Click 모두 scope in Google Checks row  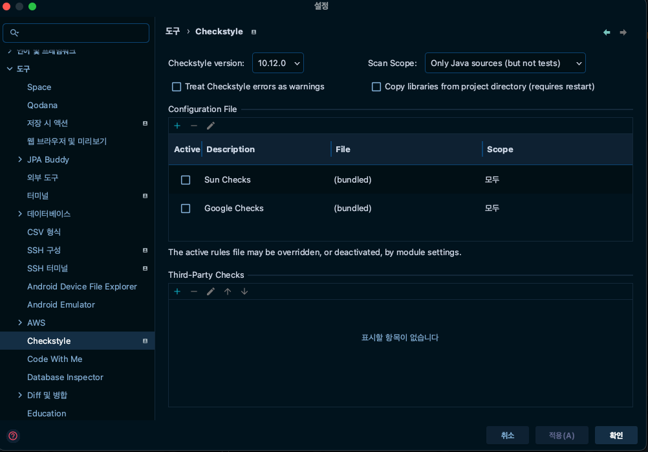pyautogui.click(x=491, y=209)
